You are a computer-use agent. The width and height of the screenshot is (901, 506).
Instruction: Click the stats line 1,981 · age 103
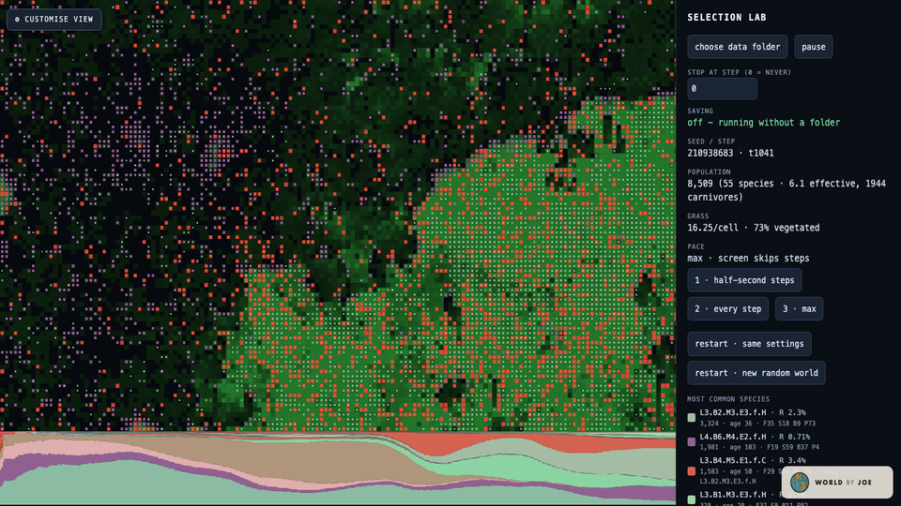pos(728,448)
